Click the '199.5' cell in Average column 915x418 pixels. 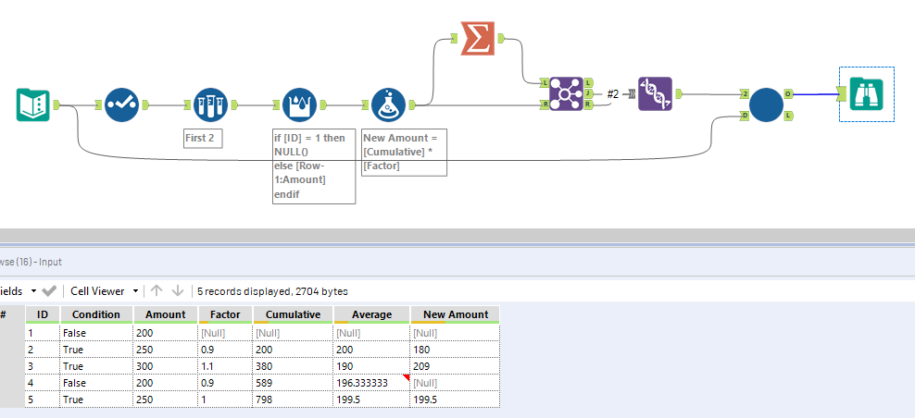(371, 400)
